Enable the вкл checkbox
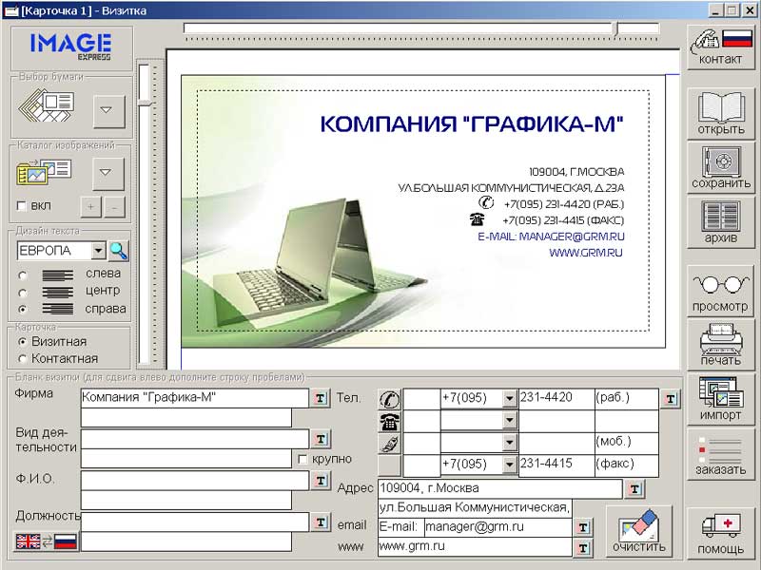The width and height of the screenshot is (761, 570). click(22, 206)
